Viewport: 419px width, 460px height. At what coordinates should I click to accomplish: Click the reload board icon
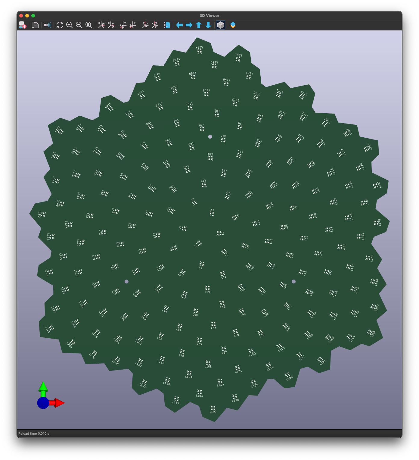pos(23,25)
